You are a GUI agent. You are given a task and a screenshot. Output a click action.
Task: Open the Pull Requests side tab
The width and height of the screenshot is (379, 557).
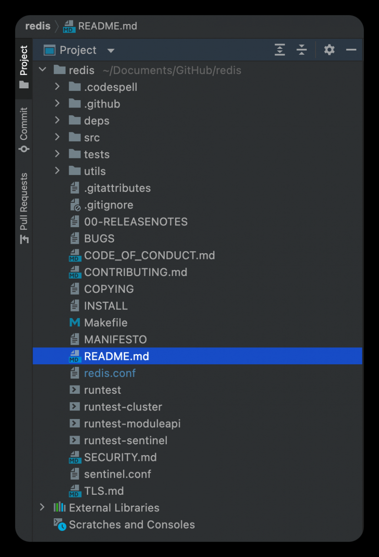(24, 208)
